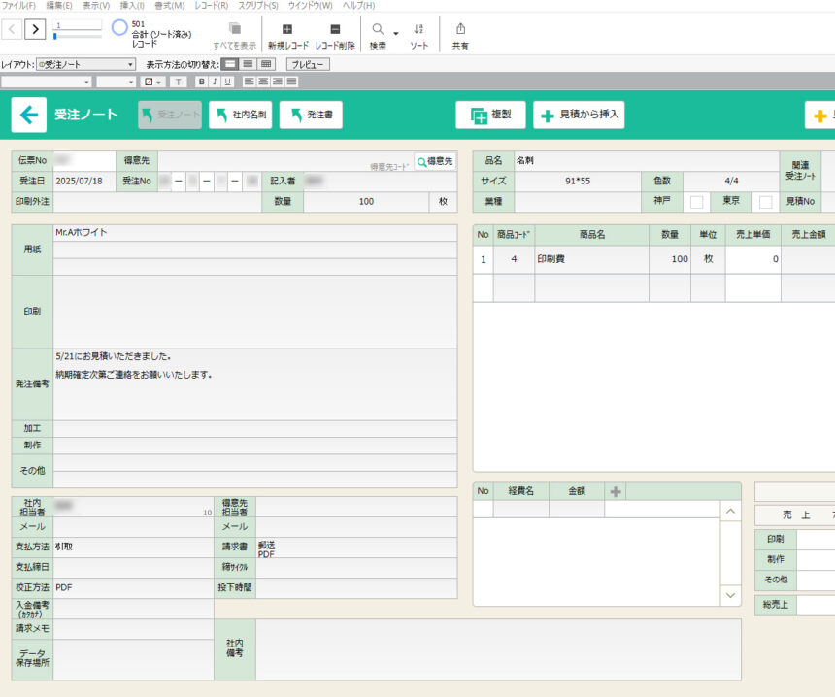Go to the previous record arrow

click(x=12, y=29)
